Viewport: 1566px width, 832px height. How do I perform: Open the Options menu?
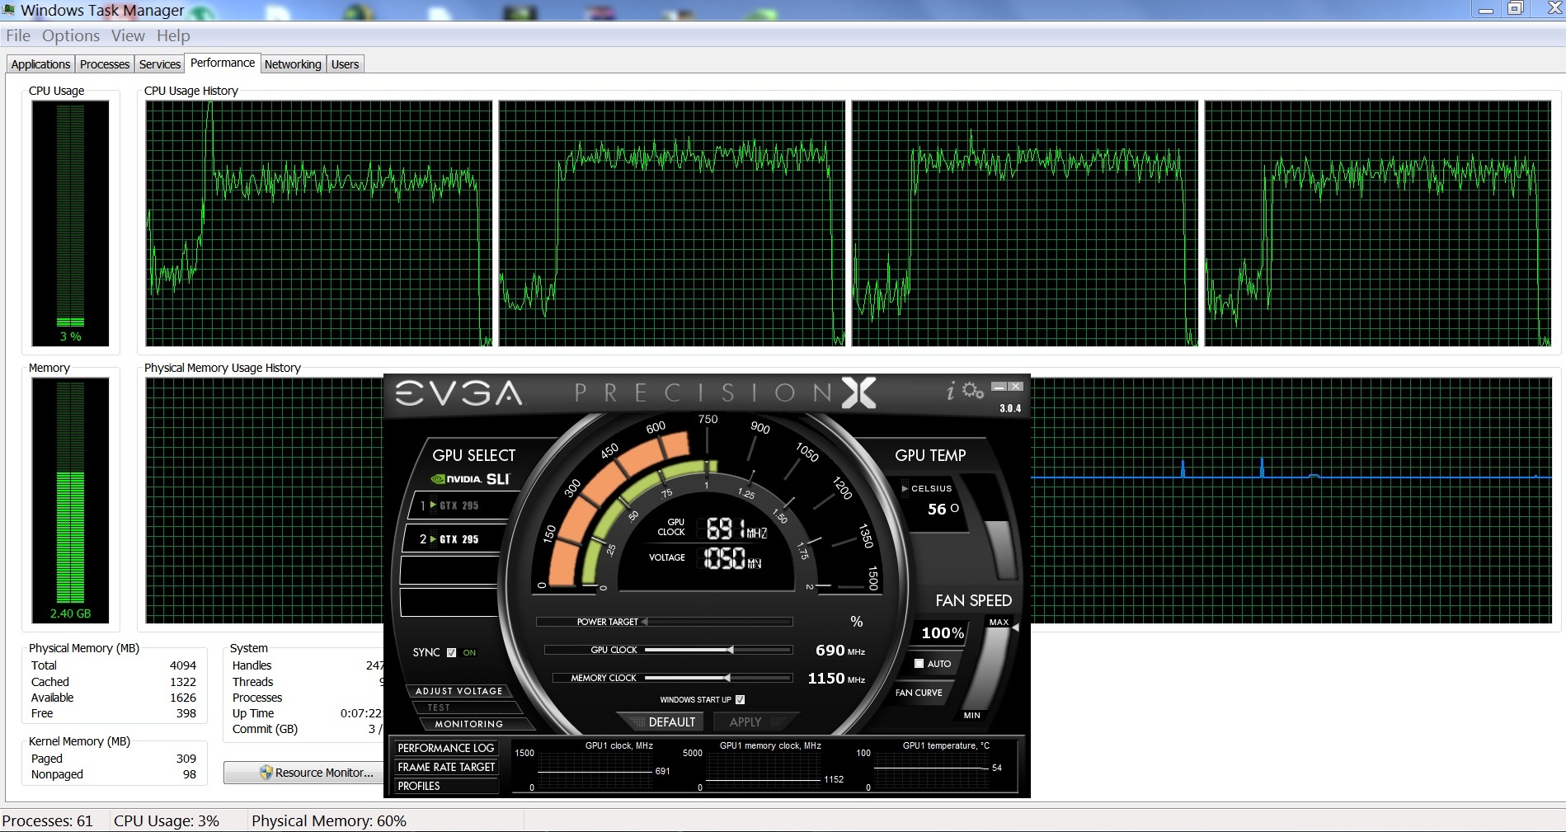tap(71, 35)
